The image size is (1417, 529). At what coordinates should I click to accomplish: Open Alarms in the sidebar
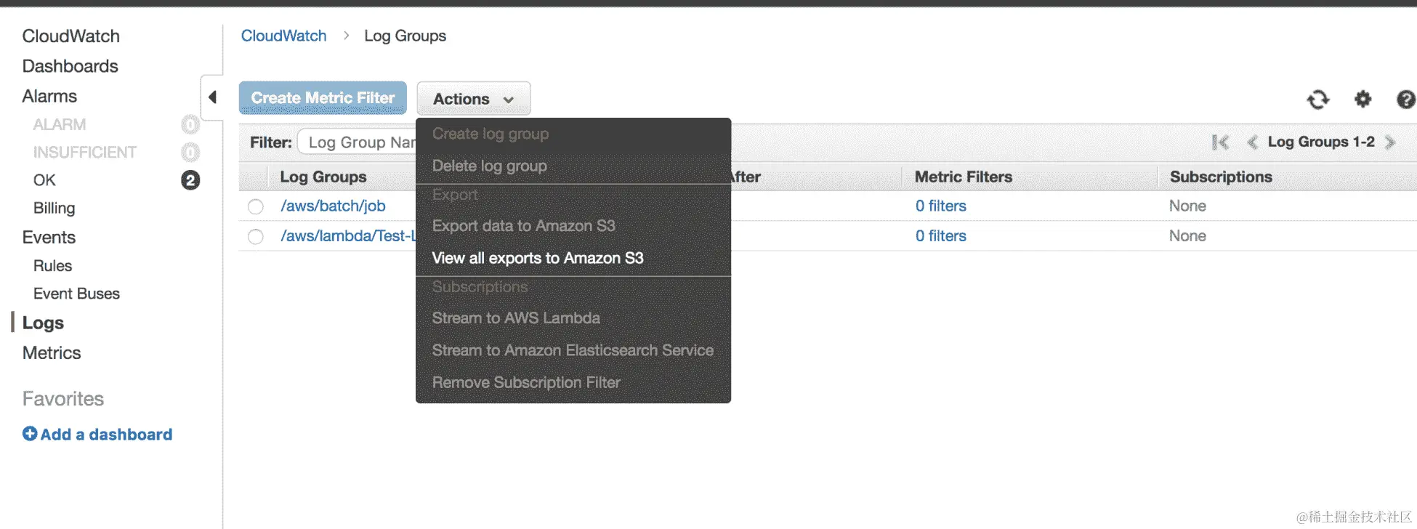49,96
